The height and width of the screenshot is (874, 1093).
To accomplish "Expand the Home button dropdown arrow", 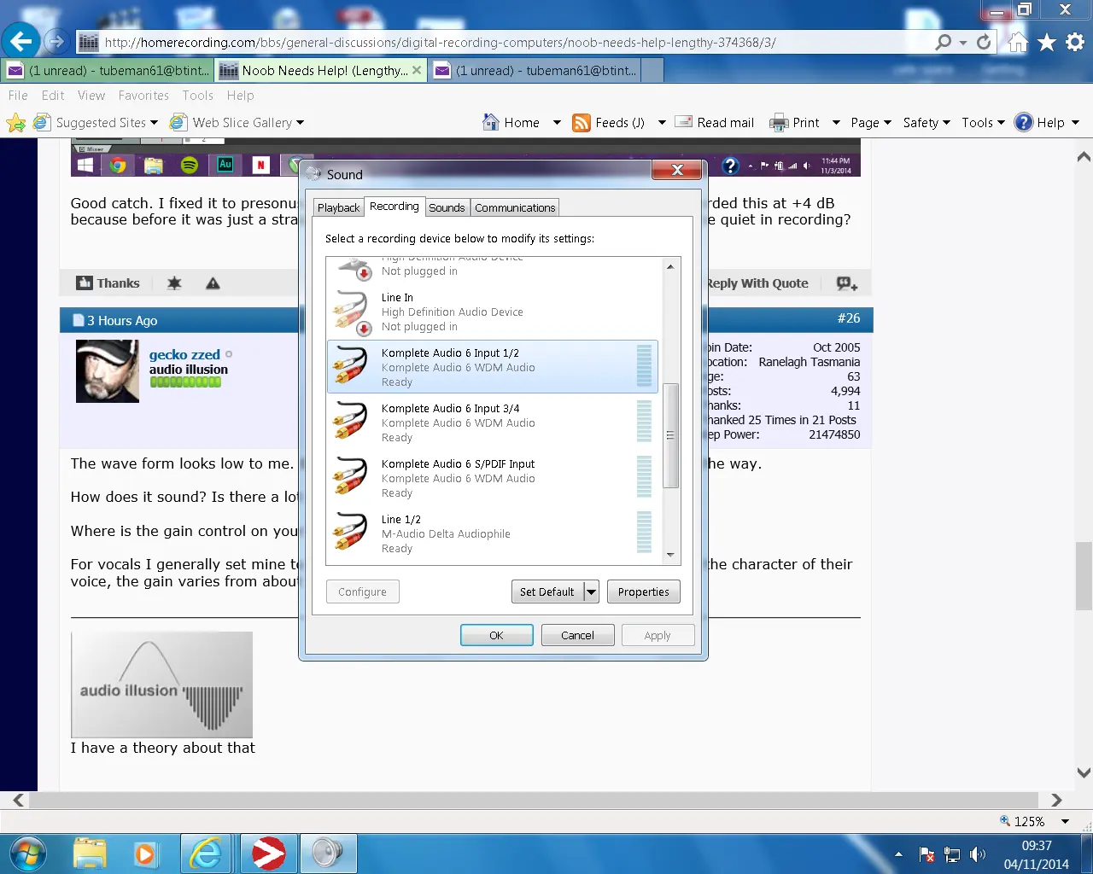I will coord(557,123).
